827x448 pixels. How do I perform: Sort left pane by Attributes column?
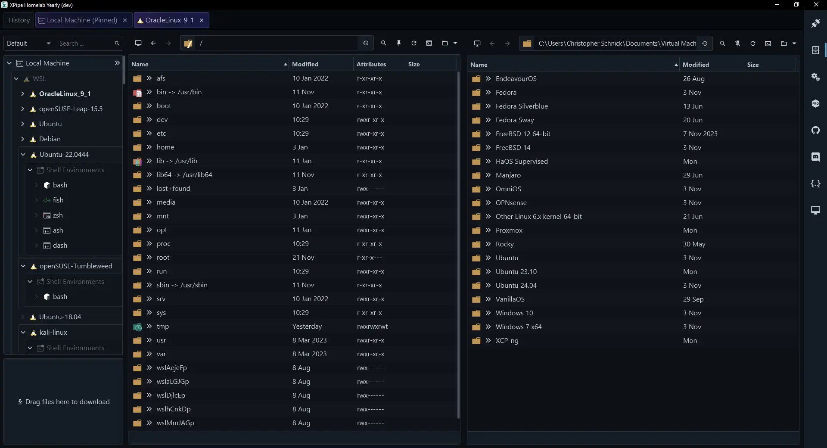coord(379,64)
